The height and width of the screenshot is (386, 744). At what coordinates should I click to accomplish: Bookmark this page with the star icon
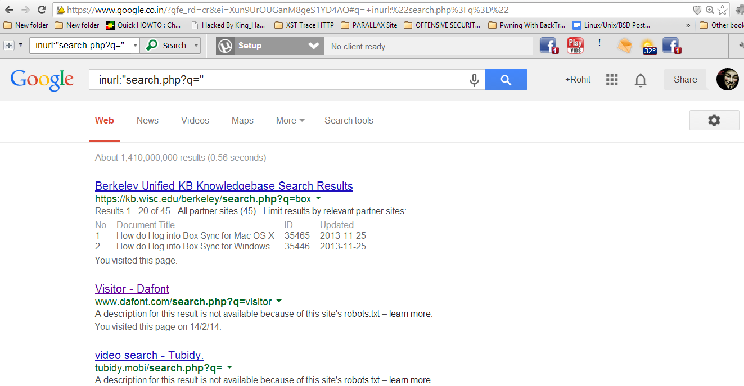click(x=723, y=10)
